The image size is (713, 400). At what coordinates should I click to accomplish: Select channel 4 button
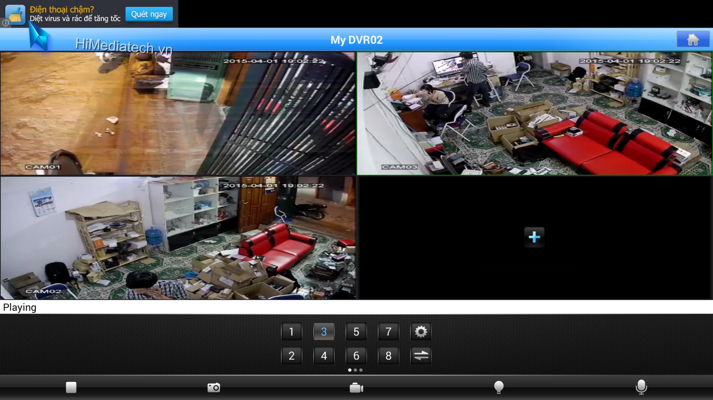coord(324,356)
